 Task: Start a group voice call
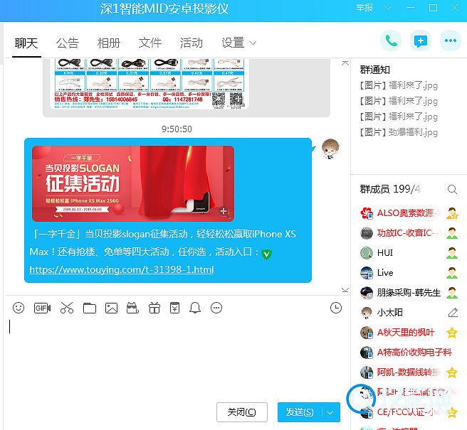391,41
